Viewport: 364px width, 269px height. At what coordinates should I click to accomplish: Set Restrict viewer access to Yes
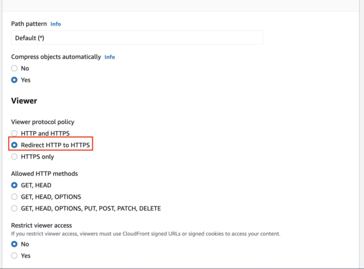tap(14, 255)
